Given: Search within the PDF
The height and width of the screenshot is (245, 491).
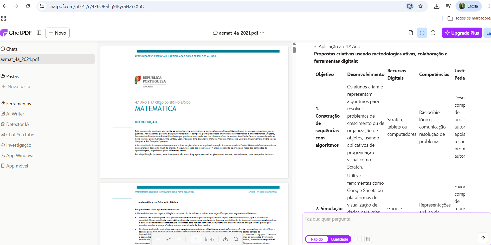Looking at the screenshot, I should click(x=236, y=239).
